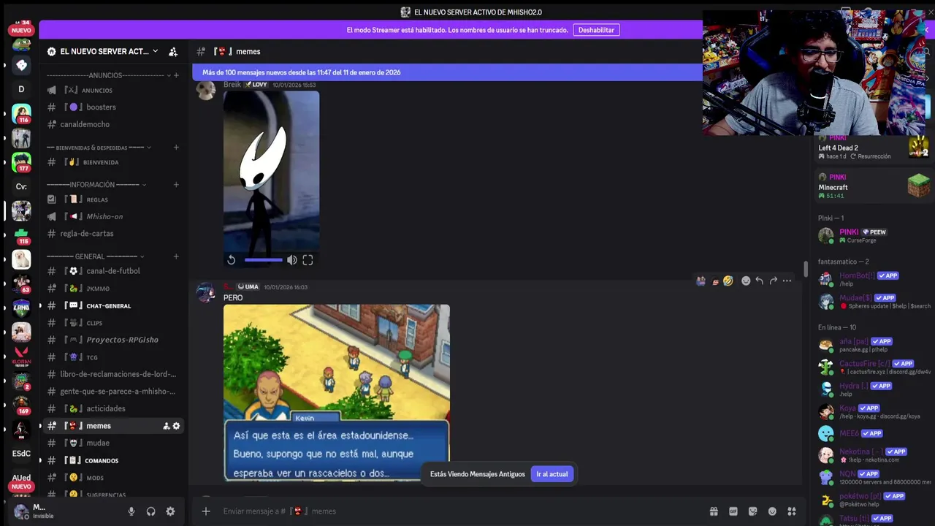The height and width of the screenshot is (526, 935).
Task: Open the clips channel
Action: tap(112, 323)
